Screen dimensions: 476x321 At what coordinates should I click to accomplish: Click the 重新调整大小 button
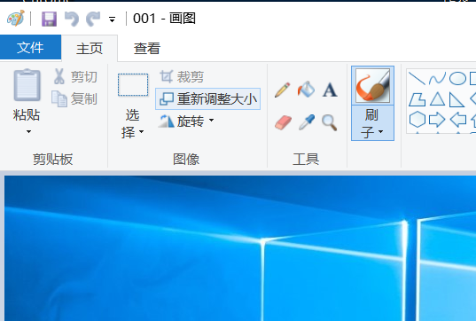click(208, 99)
